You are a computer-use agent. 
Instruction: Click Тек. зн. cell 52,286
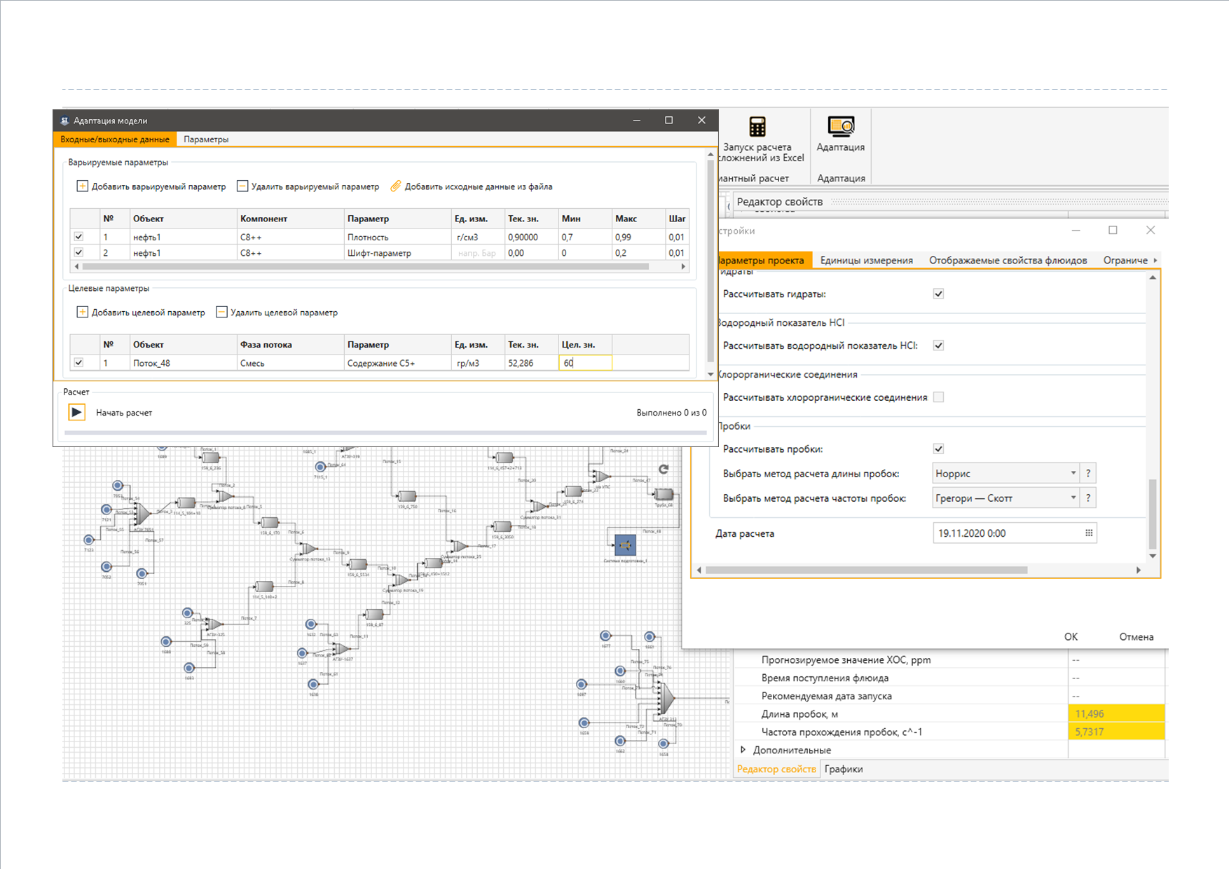[532, 363]
